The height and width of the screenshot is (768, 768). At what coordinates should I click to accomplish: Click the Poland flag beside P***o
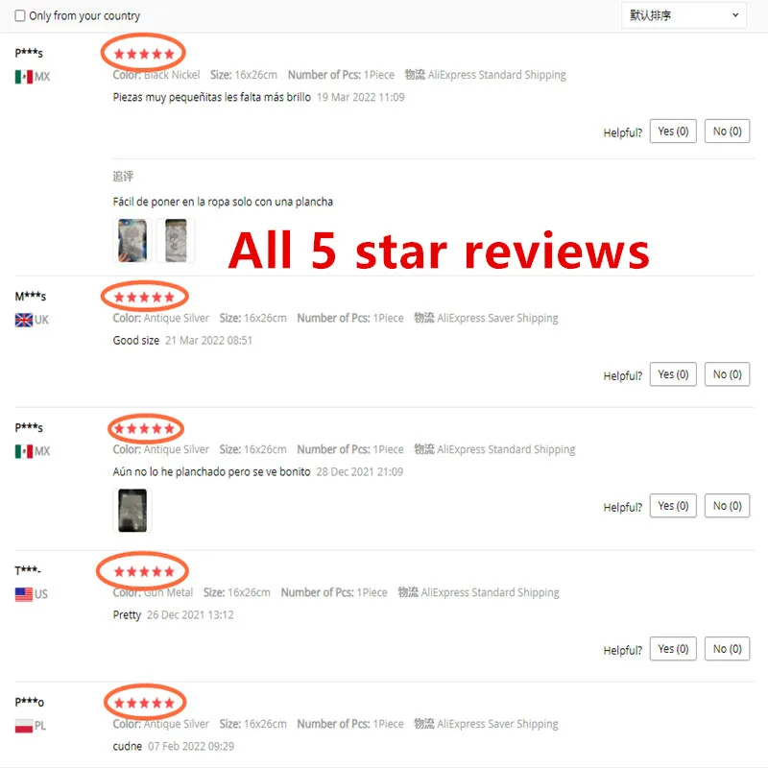tap(24, 726)
